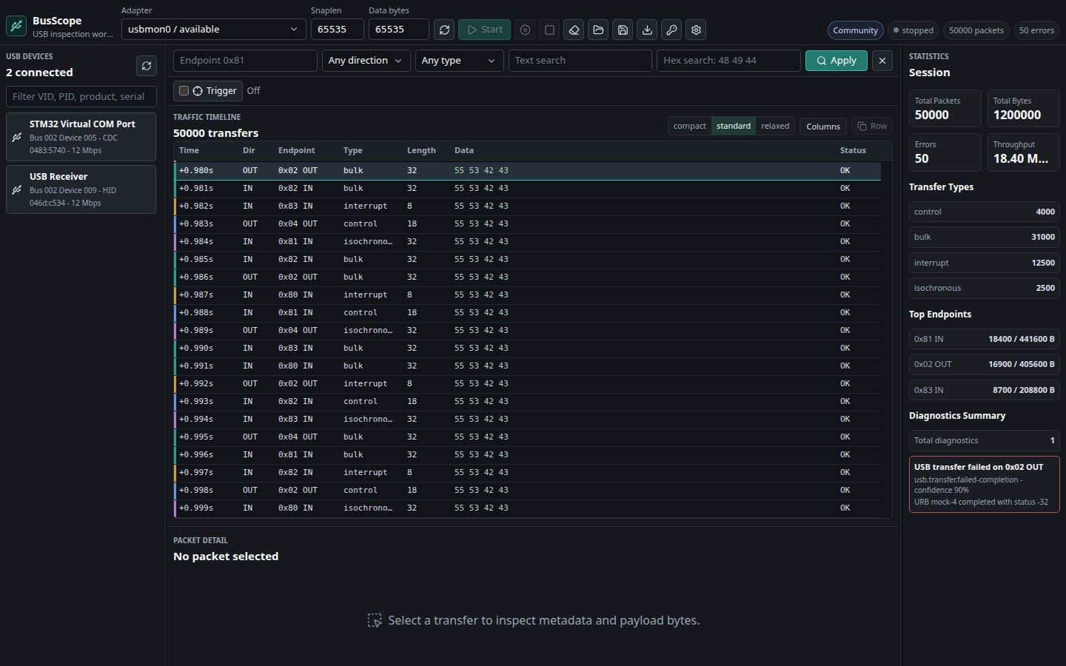
Task: Expand the Any type filter dropdown
Action: click(x=460, y=61)
